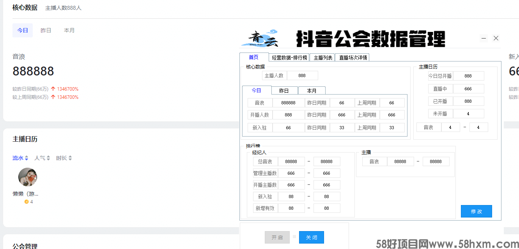
Task: Click 时长 sort label
Action: coord(62,158)
